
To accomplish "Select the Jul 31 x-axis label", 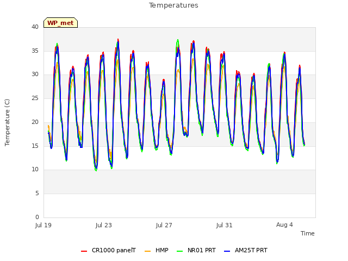I will click(225, 225).
